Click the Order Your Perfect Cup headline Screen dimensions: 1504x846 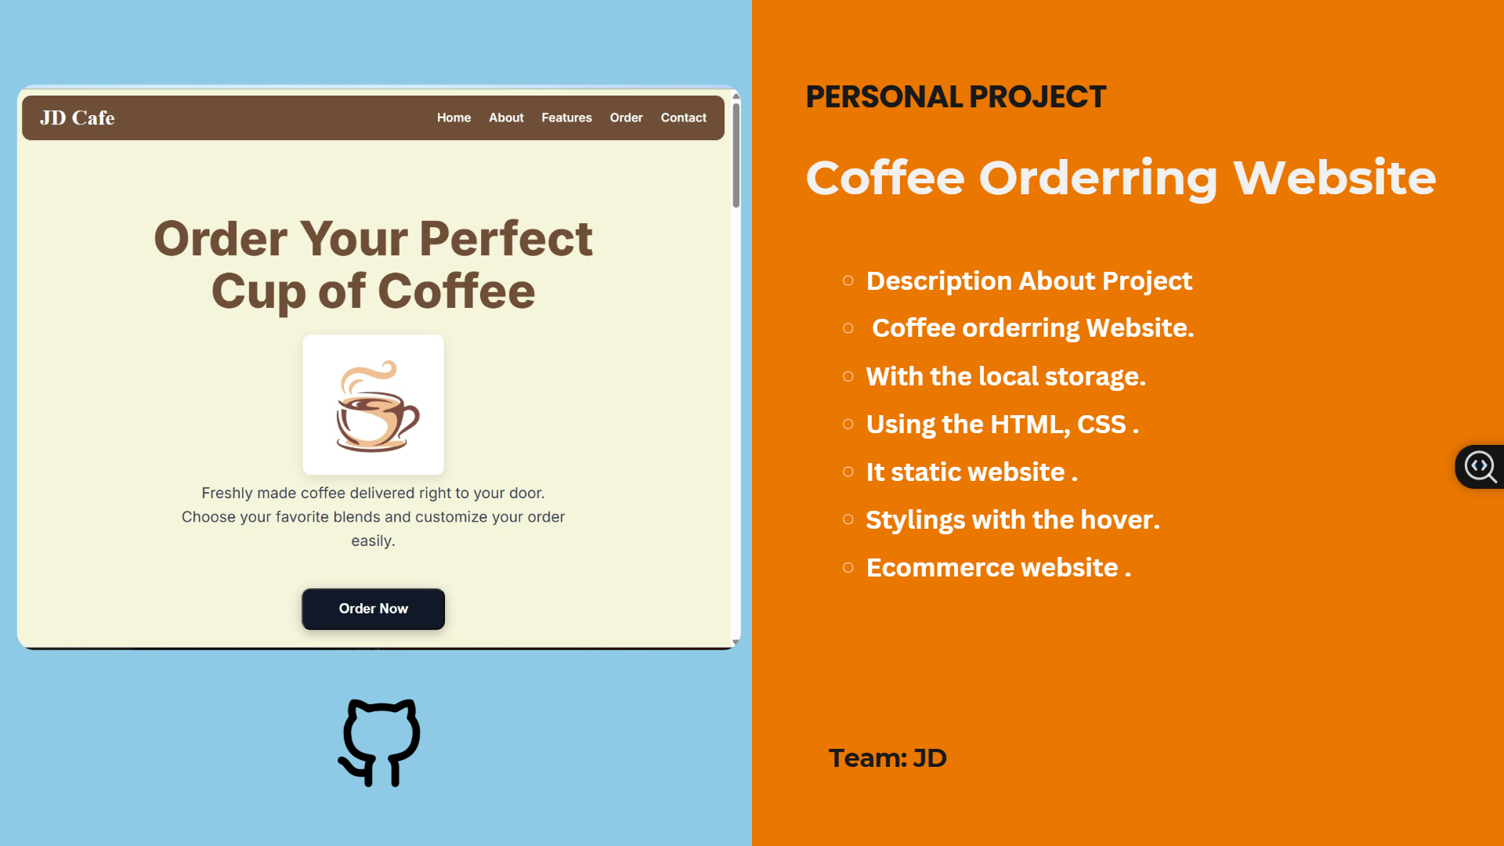coord(374,265)
